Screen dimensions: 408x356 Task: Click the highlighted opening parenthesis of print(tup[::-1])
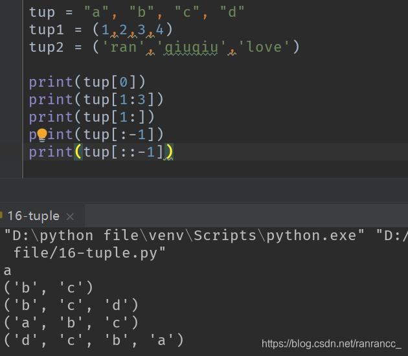(x=78, y=151)
